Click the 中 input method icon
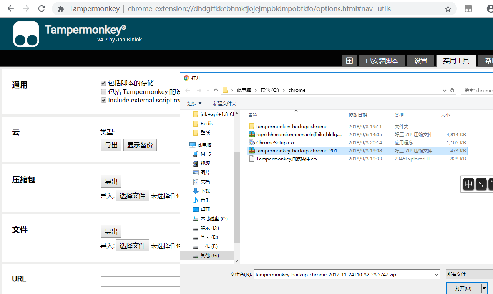493x294 pixels. (469, 184)
